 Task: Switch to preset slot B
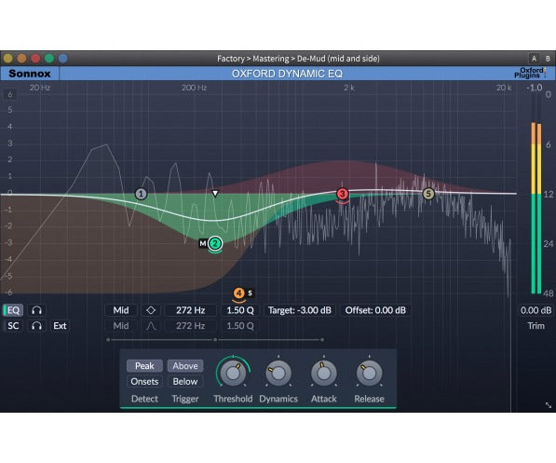coord(548,59)
